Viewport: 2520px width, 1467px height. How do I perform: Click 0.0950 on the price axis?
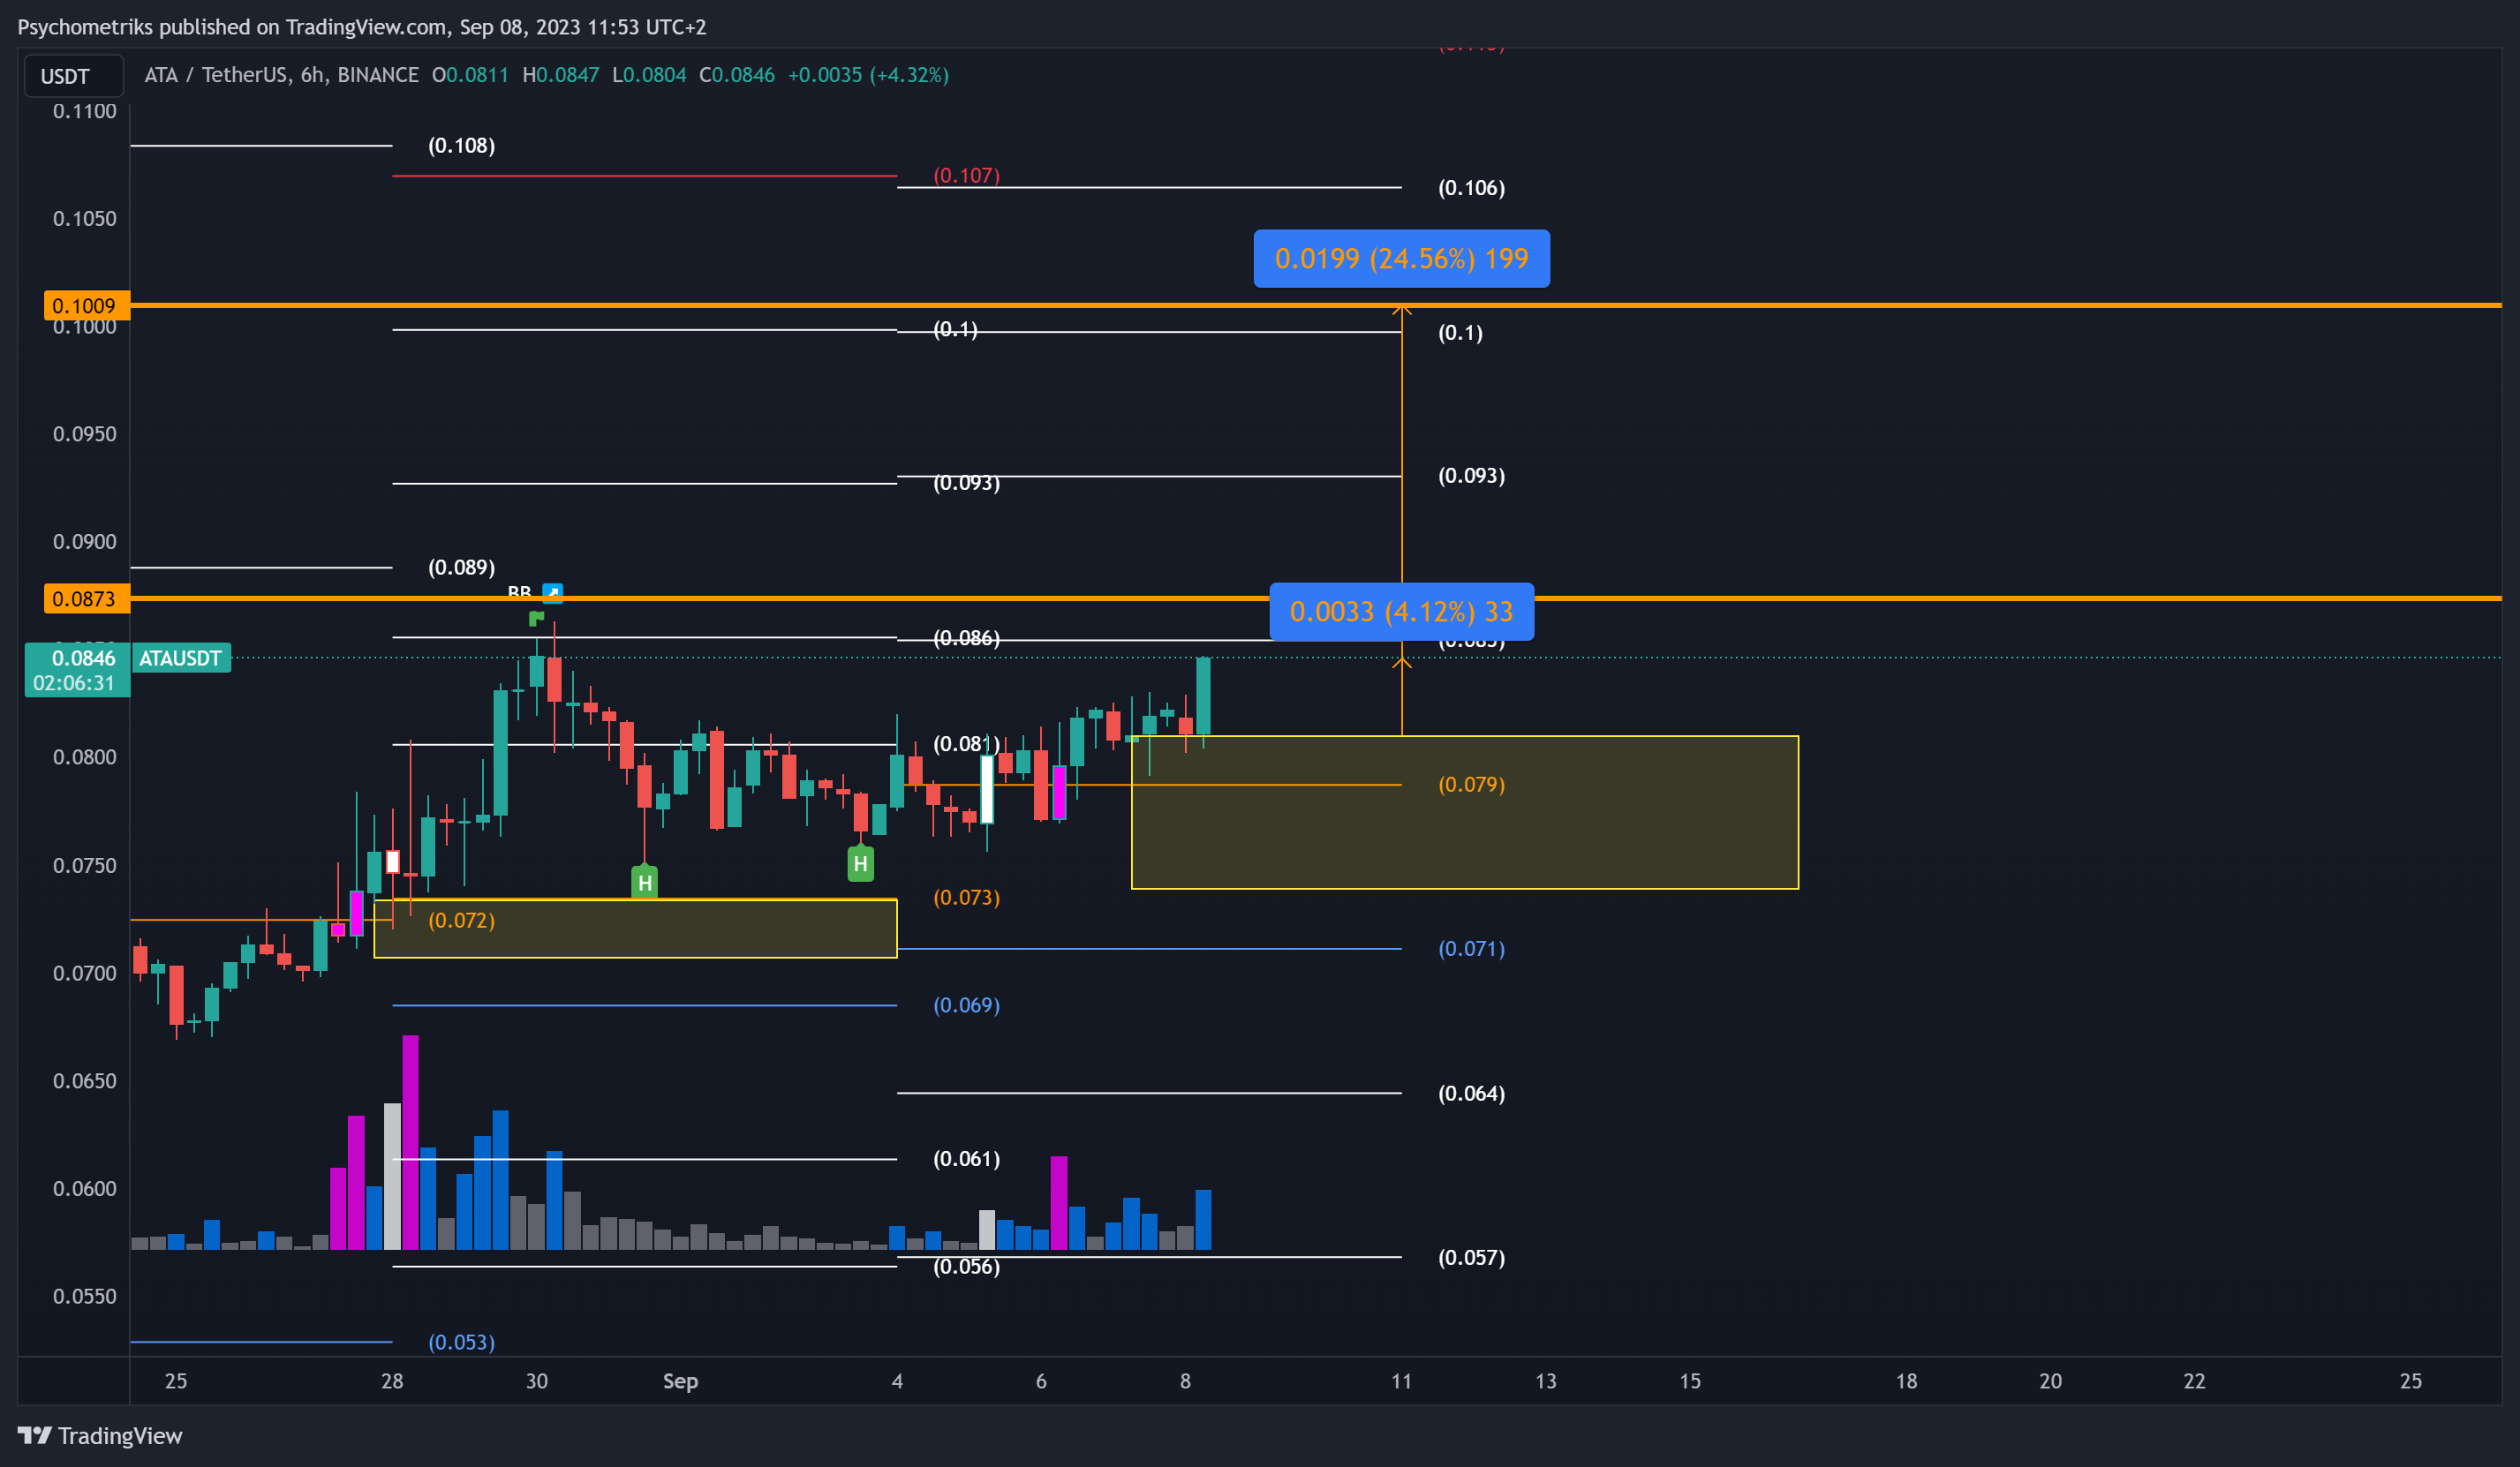[85, 434]
